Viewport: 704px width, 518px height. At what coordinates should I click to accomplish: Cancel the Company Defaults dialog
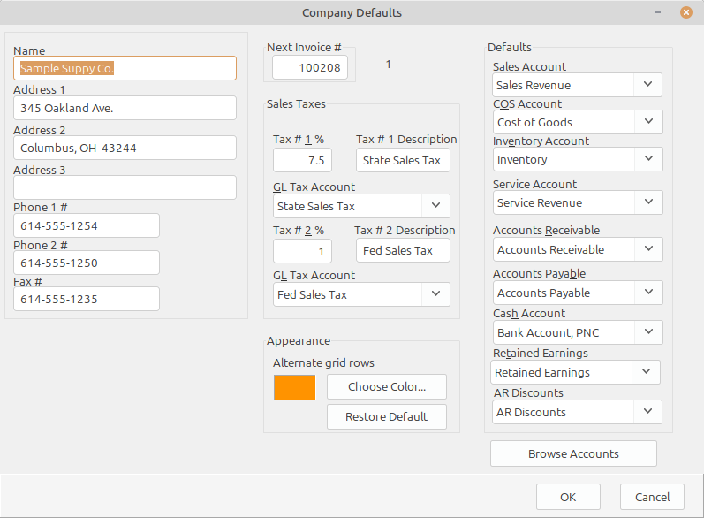[x=652, y=497]
